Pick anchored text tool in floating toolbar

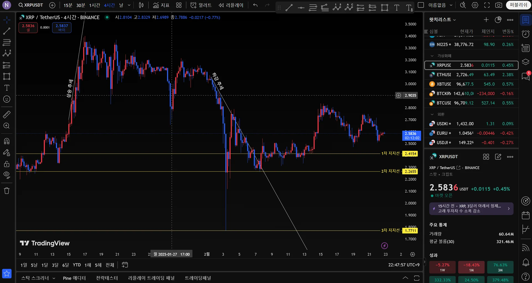coord(409,8)
